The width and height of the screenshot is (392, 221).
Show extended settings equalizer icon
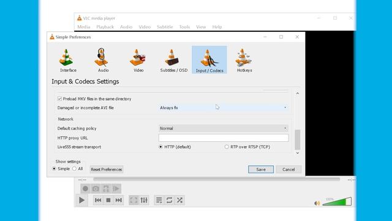(144, 200)
